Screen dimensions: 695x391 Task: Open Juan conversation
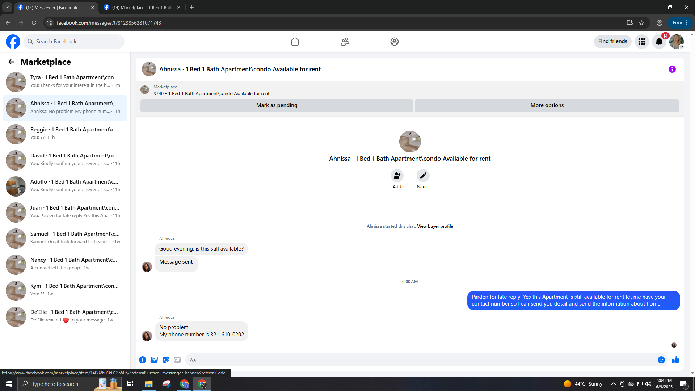point(65,212)
